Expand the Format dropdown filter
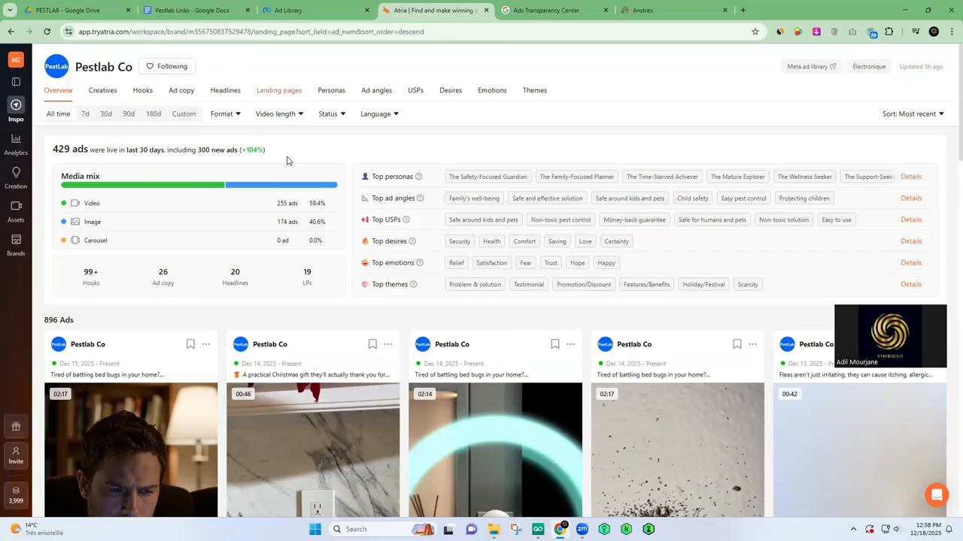The height and width of the screenshot is (541, 963). coord(225,114)
